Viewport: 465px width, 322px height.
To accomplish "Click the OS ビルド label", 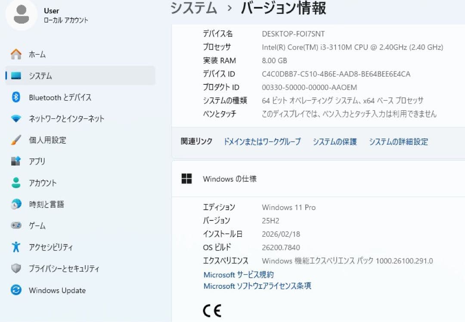I will click(217, 247).
